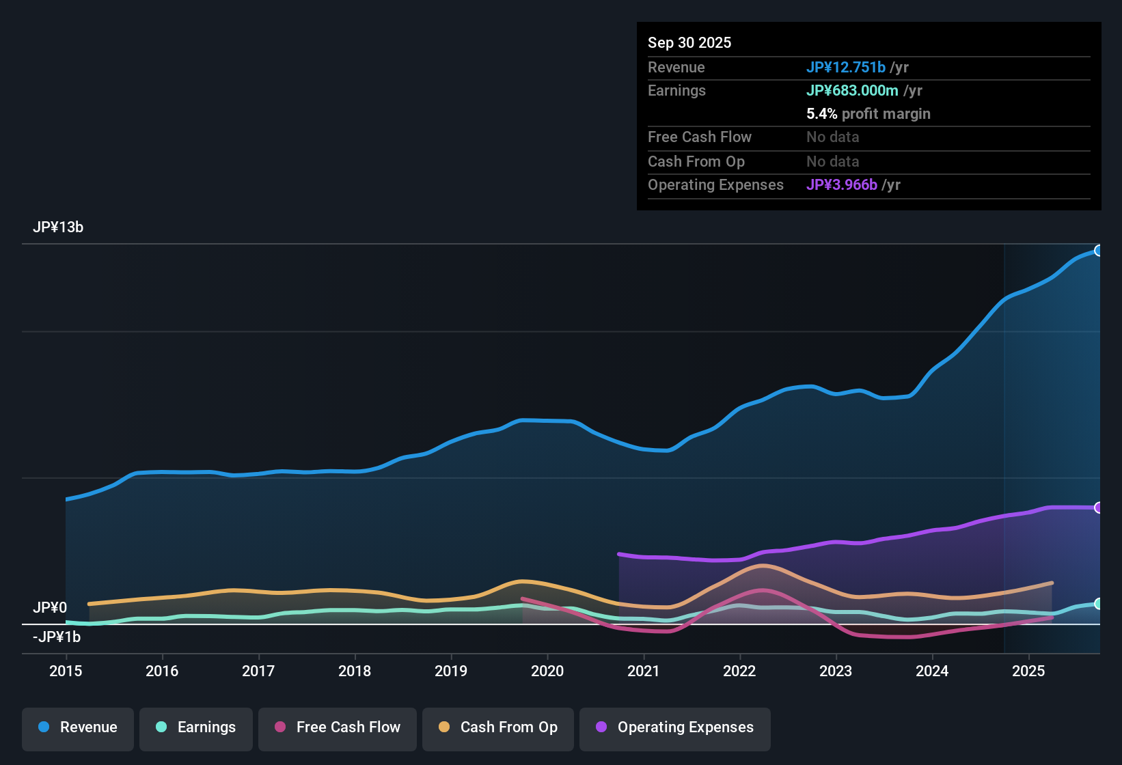Select the Earnings endpoint marker near JP¥0
Viewport: 1122px width, 765px height.
[1099, 604]
